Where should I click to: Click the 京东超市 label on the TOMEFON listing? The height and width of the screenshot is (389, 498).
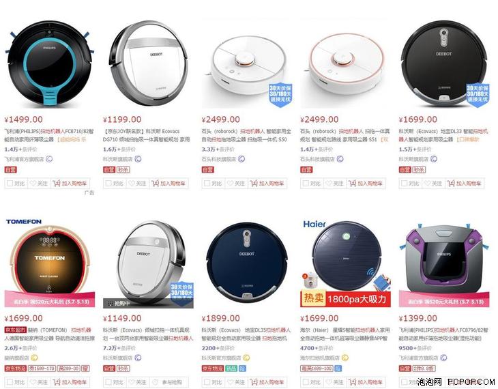coord(15,330)
